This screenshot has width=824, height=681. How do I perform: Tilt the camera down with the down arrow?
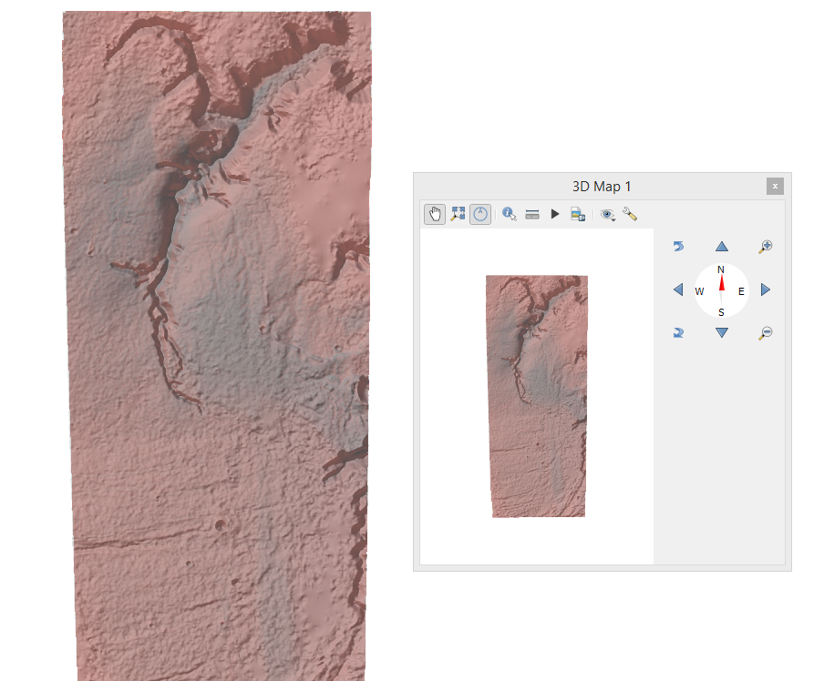[x=721, y=331]
